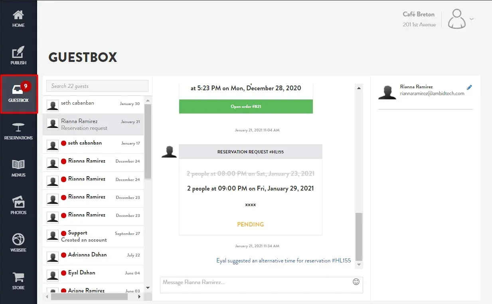Select seth cabanban conversation from January 17
Viewport: 492px width, 304px height.
(93, 145)
